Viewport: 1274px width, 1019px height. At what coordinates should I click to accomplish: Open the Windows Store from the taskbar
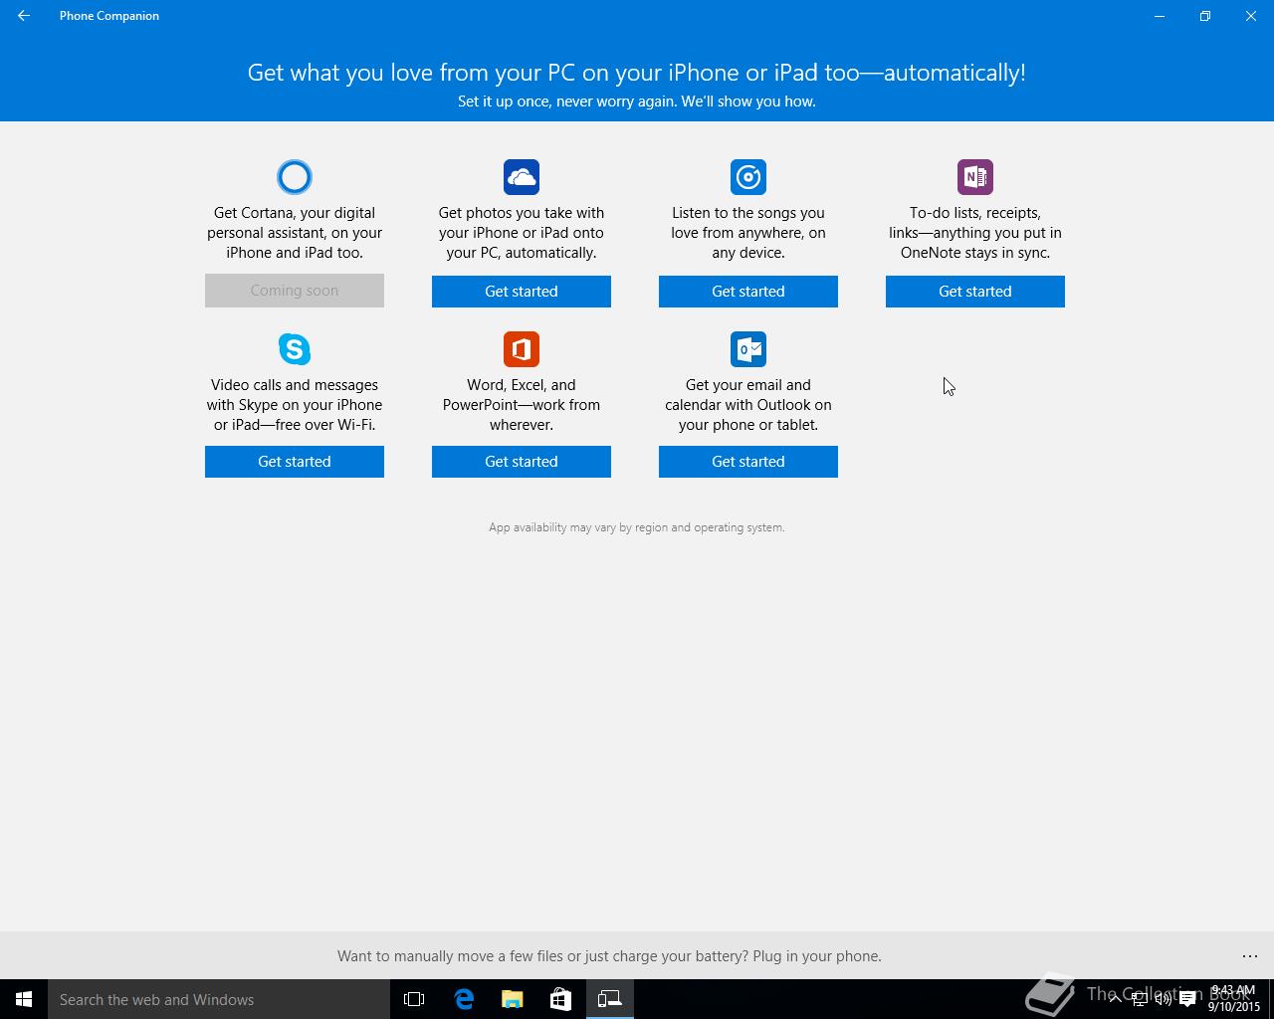(x=561, y=999)
